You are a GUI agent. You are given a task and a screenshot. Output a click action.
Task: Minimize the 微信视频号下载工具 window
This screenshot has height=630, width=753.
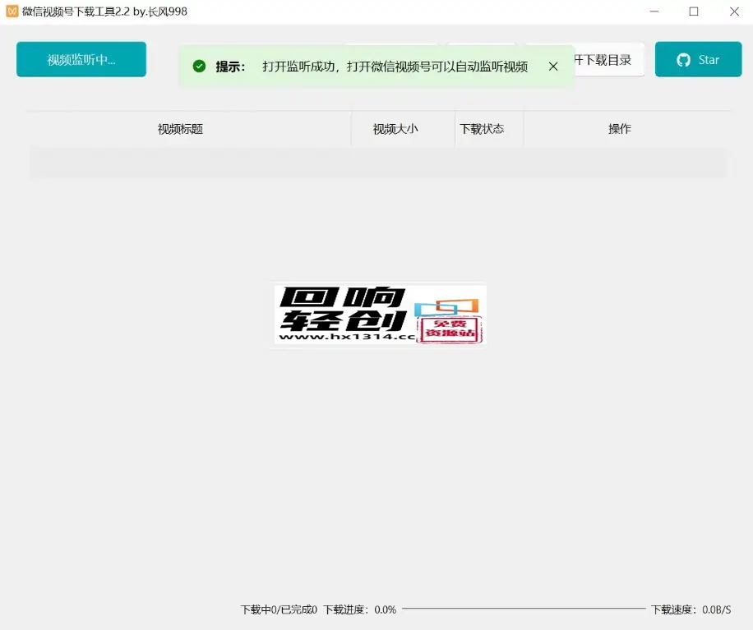pos(654,11)
